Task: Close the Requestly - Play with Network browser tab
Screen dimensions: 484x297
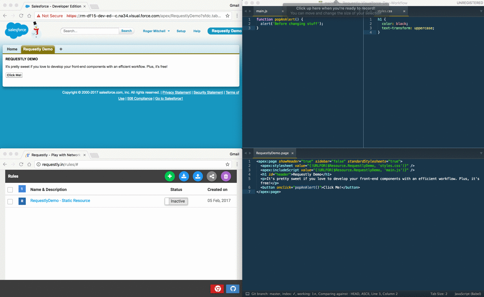Action: [85, 155]
